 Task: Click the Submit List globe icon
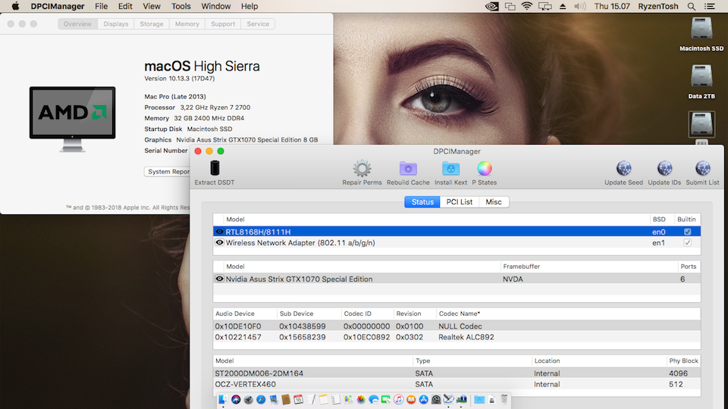[x=702, y=169]
